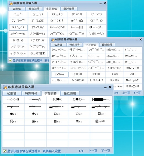Minimize the bottom symbol input window
This screenshot has width=144, height=156.
[105, 87]
